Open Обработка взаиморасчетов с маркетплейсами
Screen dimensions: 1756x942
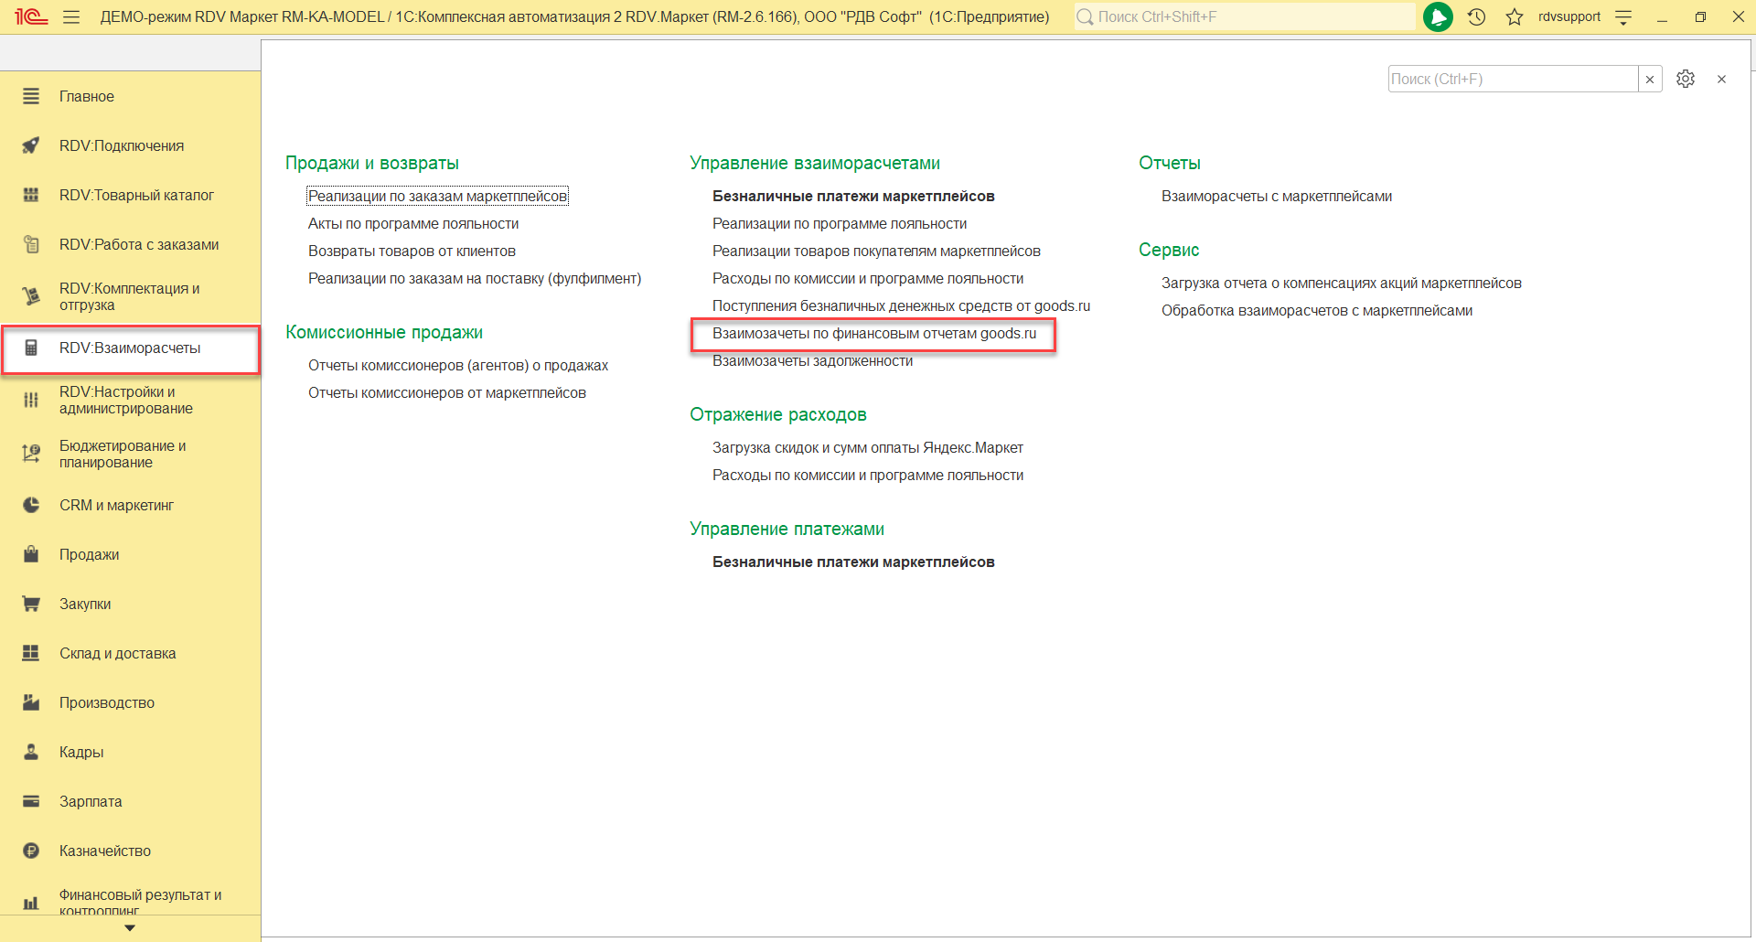click(1317, 310)
